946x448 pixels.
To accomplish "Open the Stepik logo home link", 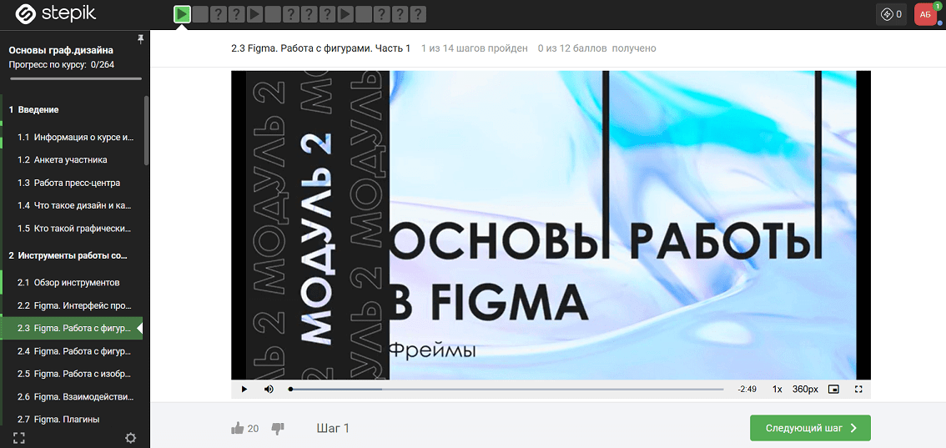I will 56,13.
